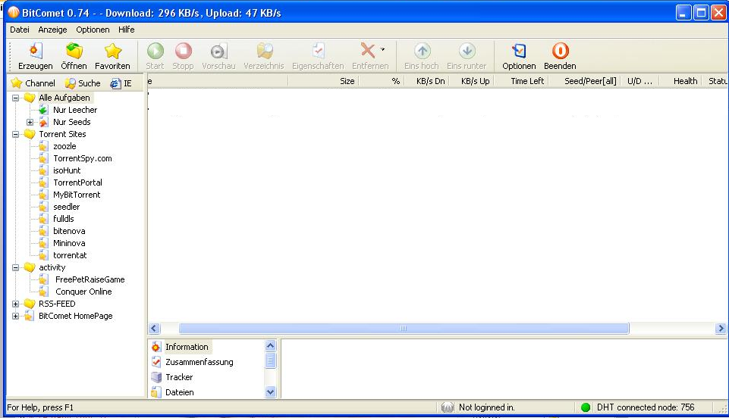Image resolution: width=729 pixels, height=418 pixels.
Task: Switch to the Channel tab
Action: [x=33, y=83]
